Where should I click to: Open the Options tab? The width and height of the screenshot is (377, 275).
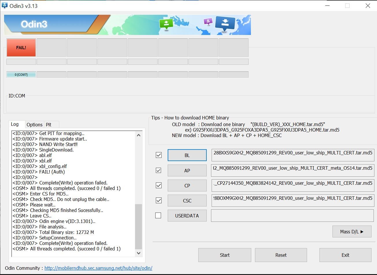click(34, 125)
